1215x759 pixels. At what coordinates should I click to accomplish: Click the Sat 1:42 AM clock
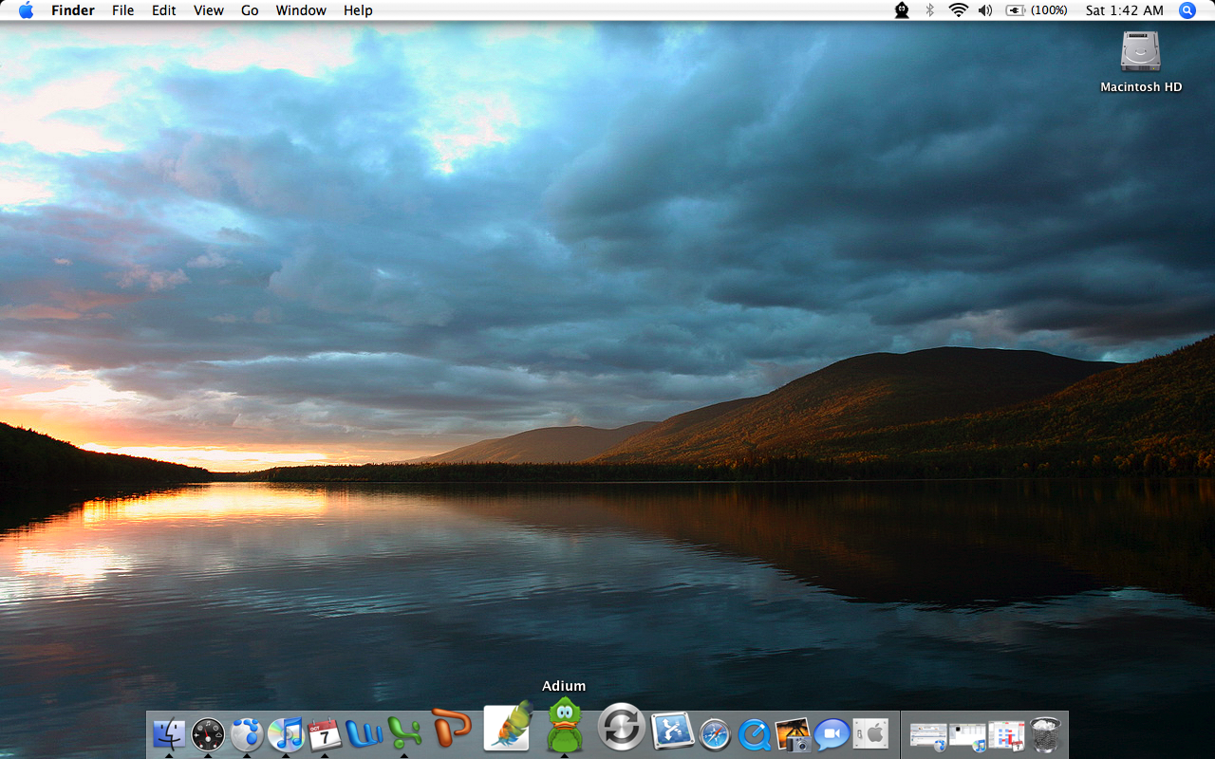(x=1125, y=10)
